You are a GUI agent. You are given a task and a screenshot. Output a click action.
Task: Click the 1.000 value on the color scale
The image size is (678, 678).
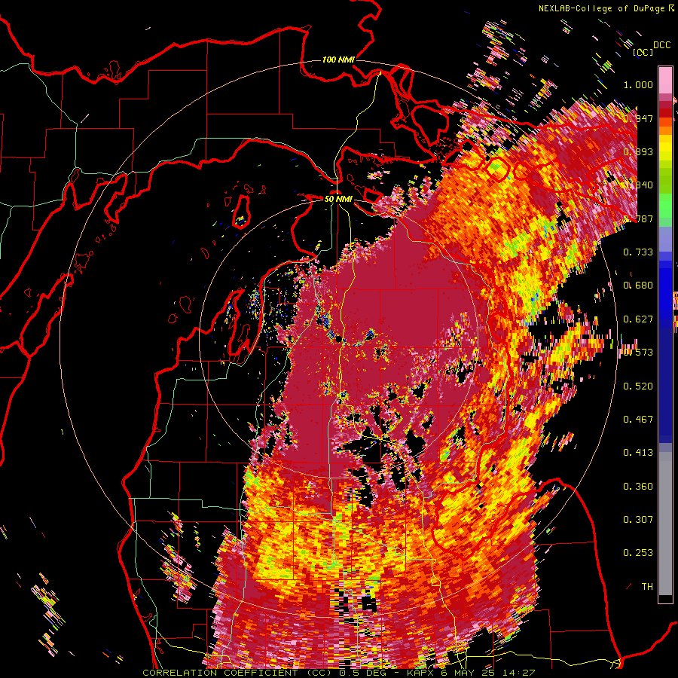point(638,84)
